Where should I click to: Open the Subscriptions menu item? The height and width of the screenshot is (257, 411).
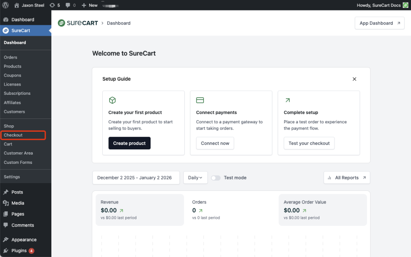click(x=17, y=93)
